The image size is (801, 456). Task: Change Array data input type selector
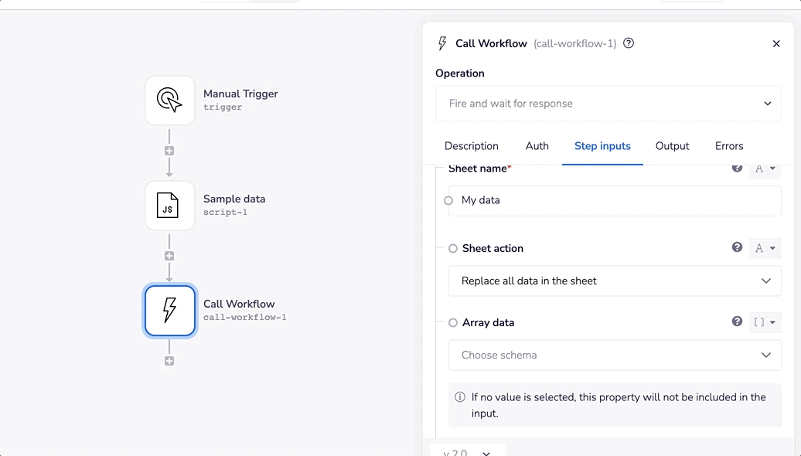point(765,322)
